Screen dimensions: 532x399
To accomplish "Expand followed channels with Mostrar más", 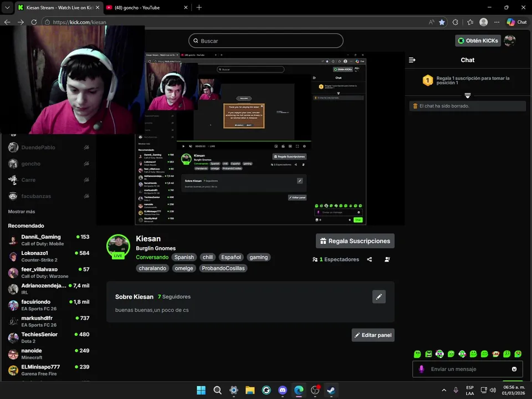I will (x=22, y=212).
